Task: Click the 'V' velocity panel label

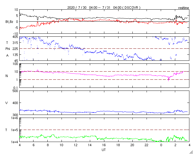Action: [x=7, y=103]
